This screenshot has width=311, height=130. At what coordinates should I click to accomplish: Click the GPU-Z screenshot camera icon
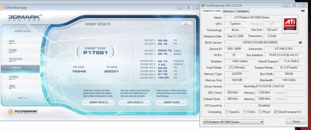[x=303, y=11]
